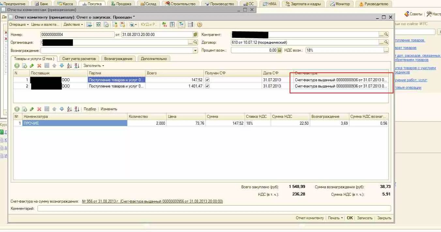Open Советы on the right panel
The width and height of the screenshot is (441, 232).
[x=414, y=14]
